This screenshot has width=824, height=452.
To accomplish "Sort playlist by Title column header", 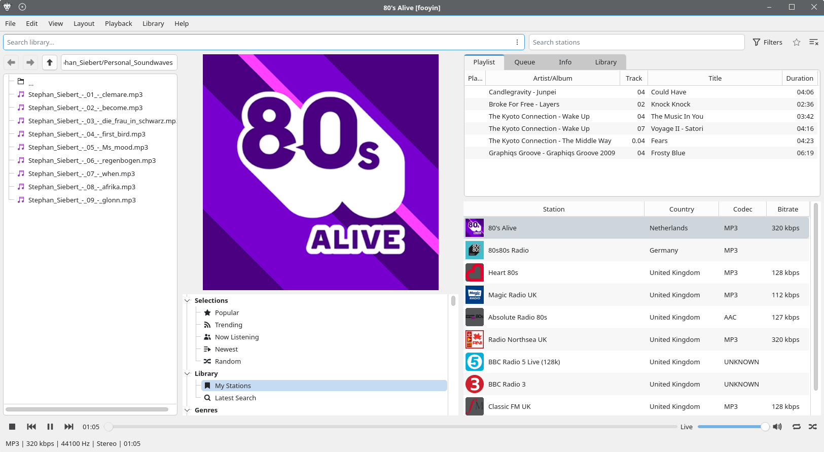I will pos(715,78).
